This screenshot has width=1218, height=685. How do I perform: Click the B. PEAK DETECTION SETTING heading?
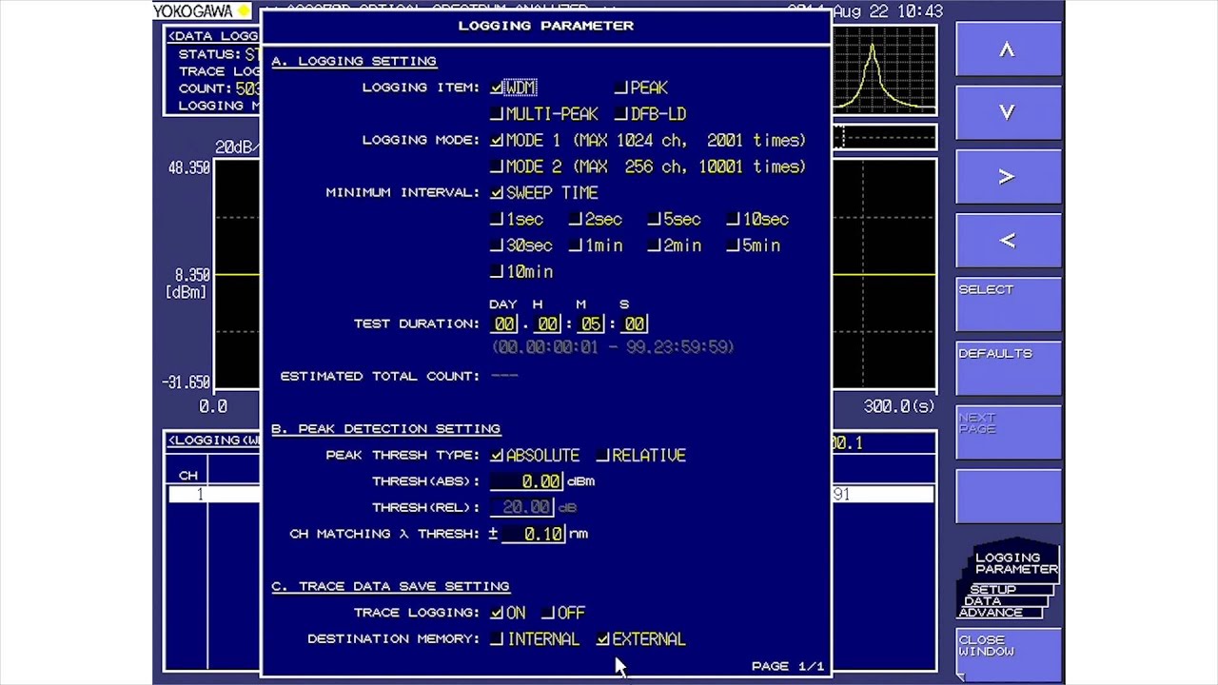[x=385, y=429]
